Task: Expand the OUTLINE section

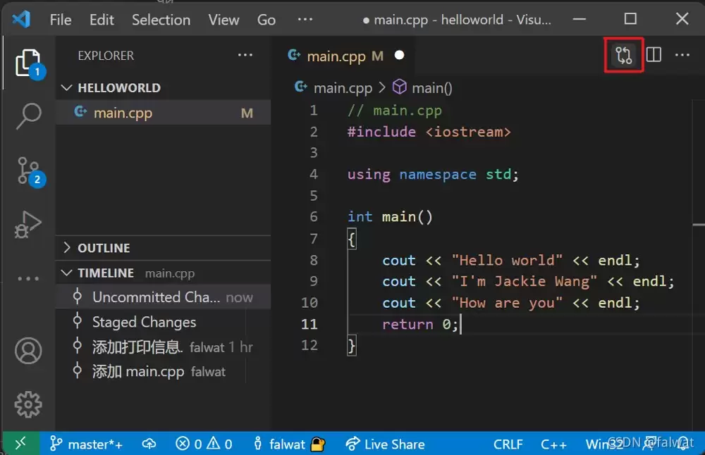Action: click(x=163, y=248)
